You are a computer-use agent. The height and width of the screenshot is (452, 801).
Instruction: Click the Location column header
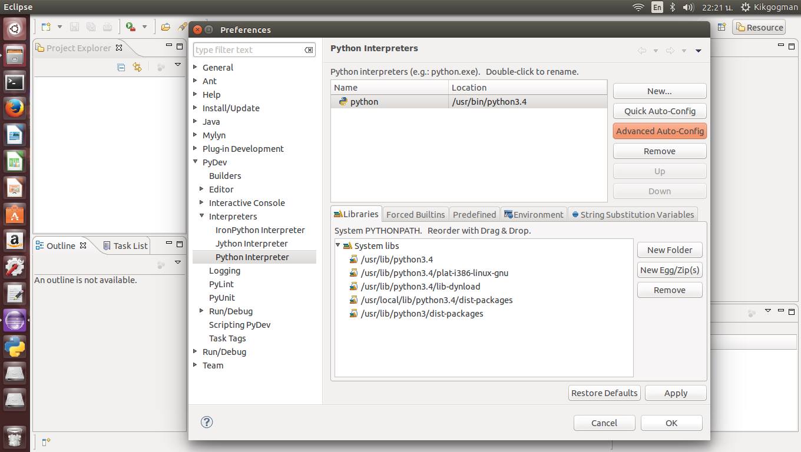pos(528,87)
